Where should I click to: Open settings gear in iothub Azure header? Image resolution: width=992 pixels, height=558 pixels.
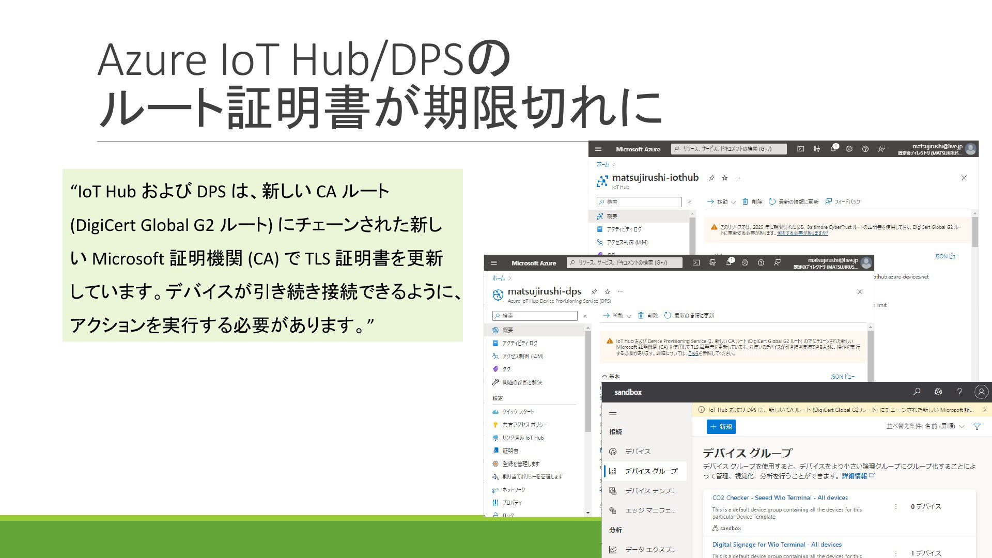click(849, 149)
